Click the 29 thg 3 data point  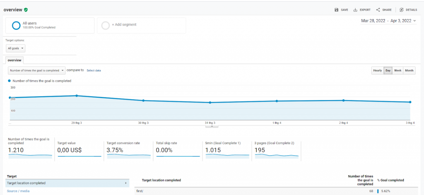[x=77, y=96]
